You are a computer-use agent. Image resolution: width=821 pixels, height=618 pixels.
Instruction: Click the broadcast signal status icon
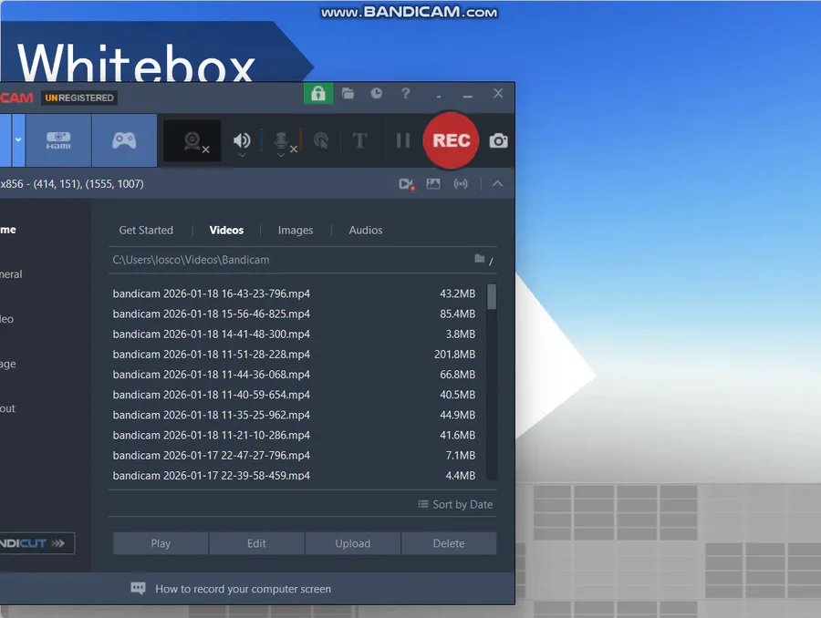pyautogui.click(x=461, y=184)
